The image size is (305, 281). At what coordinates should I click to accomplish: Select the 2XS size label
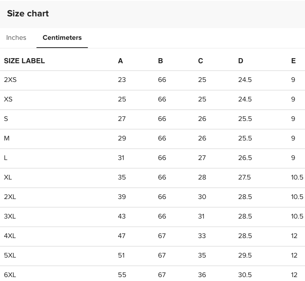pos(10,80)
